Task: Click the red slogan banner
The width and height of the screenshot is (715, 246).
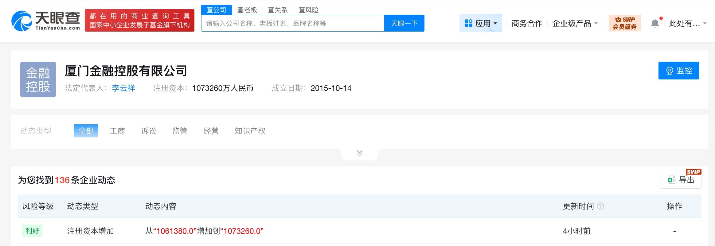Action: point(139,20)
